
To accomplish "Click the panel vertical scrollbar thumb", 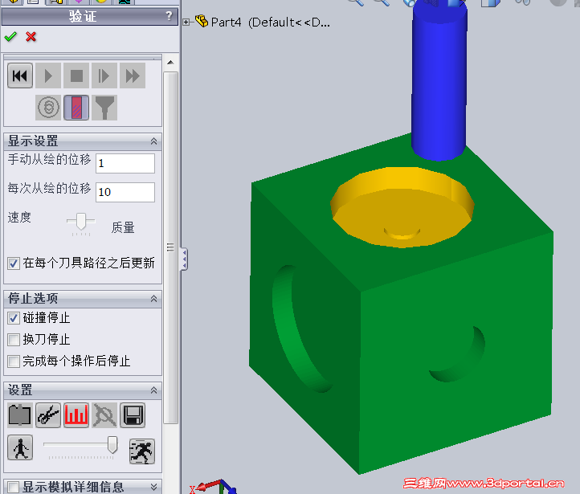I will [170, 247].
